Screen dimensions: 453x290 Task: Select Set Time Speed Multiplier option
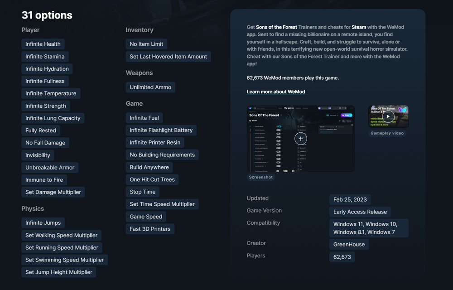(x=162, y=204)
